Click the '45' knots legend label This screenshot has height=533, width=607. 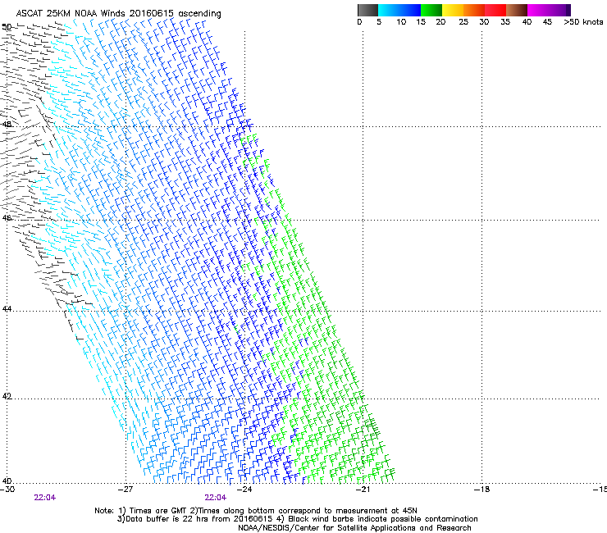click(x=547, y=22)
